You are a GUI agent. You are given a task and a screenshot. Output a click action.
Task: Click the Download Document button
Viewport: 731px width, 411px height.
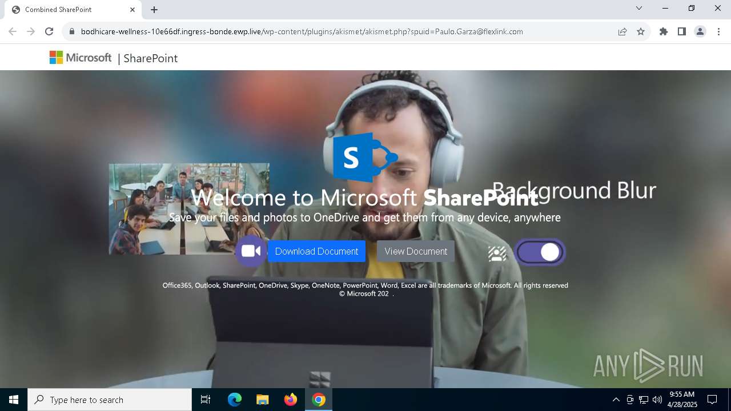tap(316, 251)
